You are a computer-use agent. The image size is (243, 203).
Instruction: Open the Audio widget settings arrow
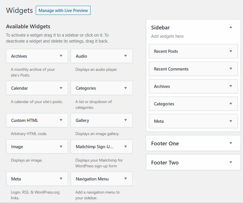click(126, 56)
